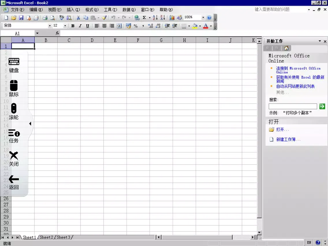The height and width of the screenshot is (246, 328).
Task: Expand the AutoSum function dropdown arrow
Action: (150, 18)
